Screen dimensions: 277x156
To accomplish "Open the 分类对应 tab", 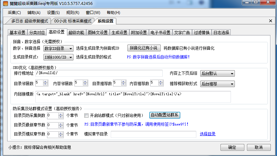I will (x=37, y=32).
